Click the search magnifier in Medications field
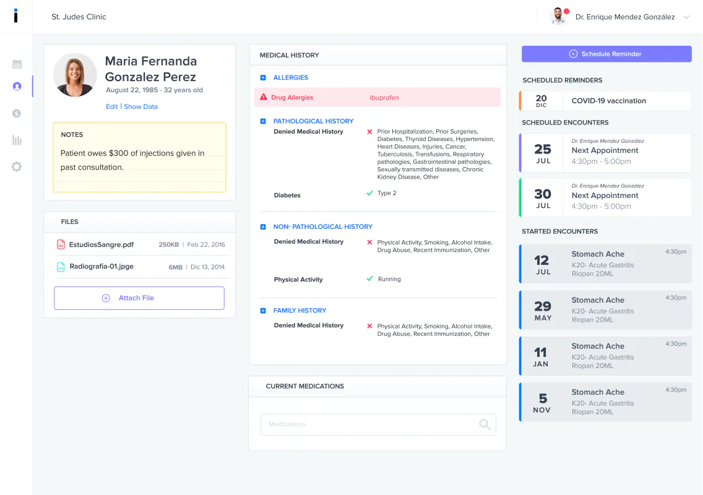 tap(485, 424)
